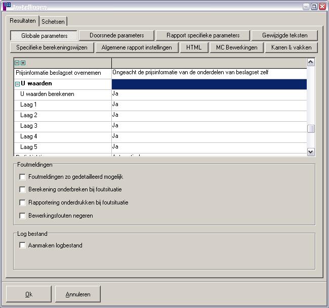The width and height of the screenshot is (329, 308).
Task: Click the Ja value of U waarden berekenen
Action: tap(209, 95)
